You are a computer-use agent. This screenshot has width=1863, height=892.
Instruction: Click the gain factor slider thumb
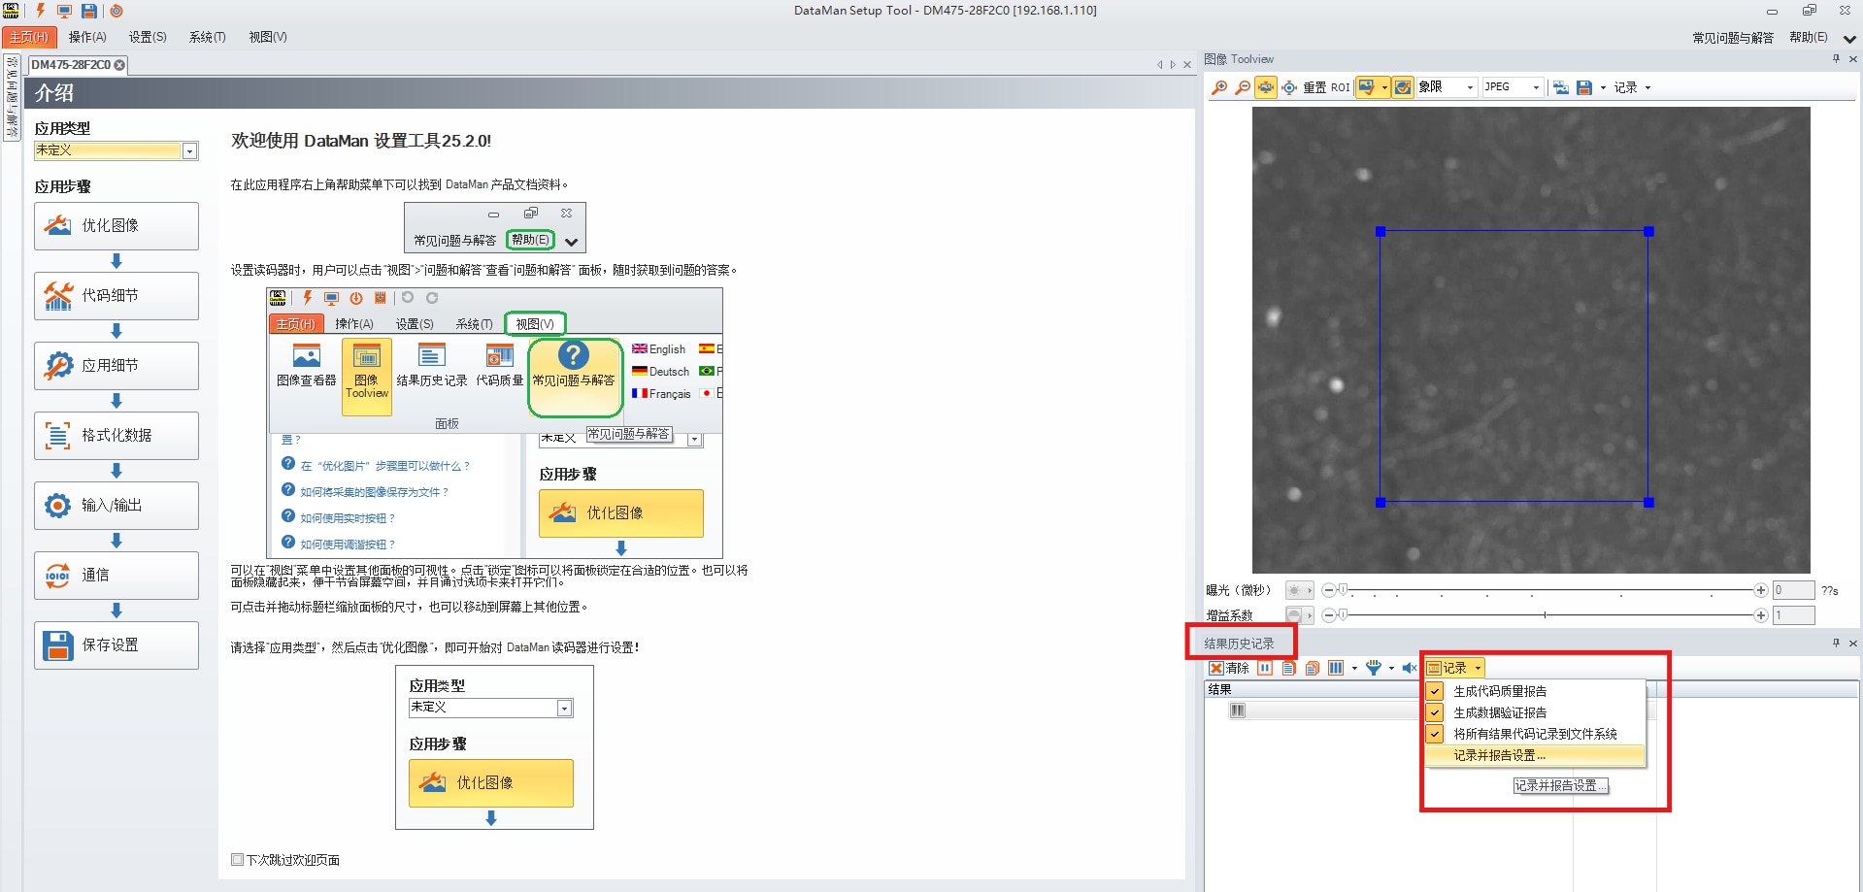click(x=1343, y=615)
